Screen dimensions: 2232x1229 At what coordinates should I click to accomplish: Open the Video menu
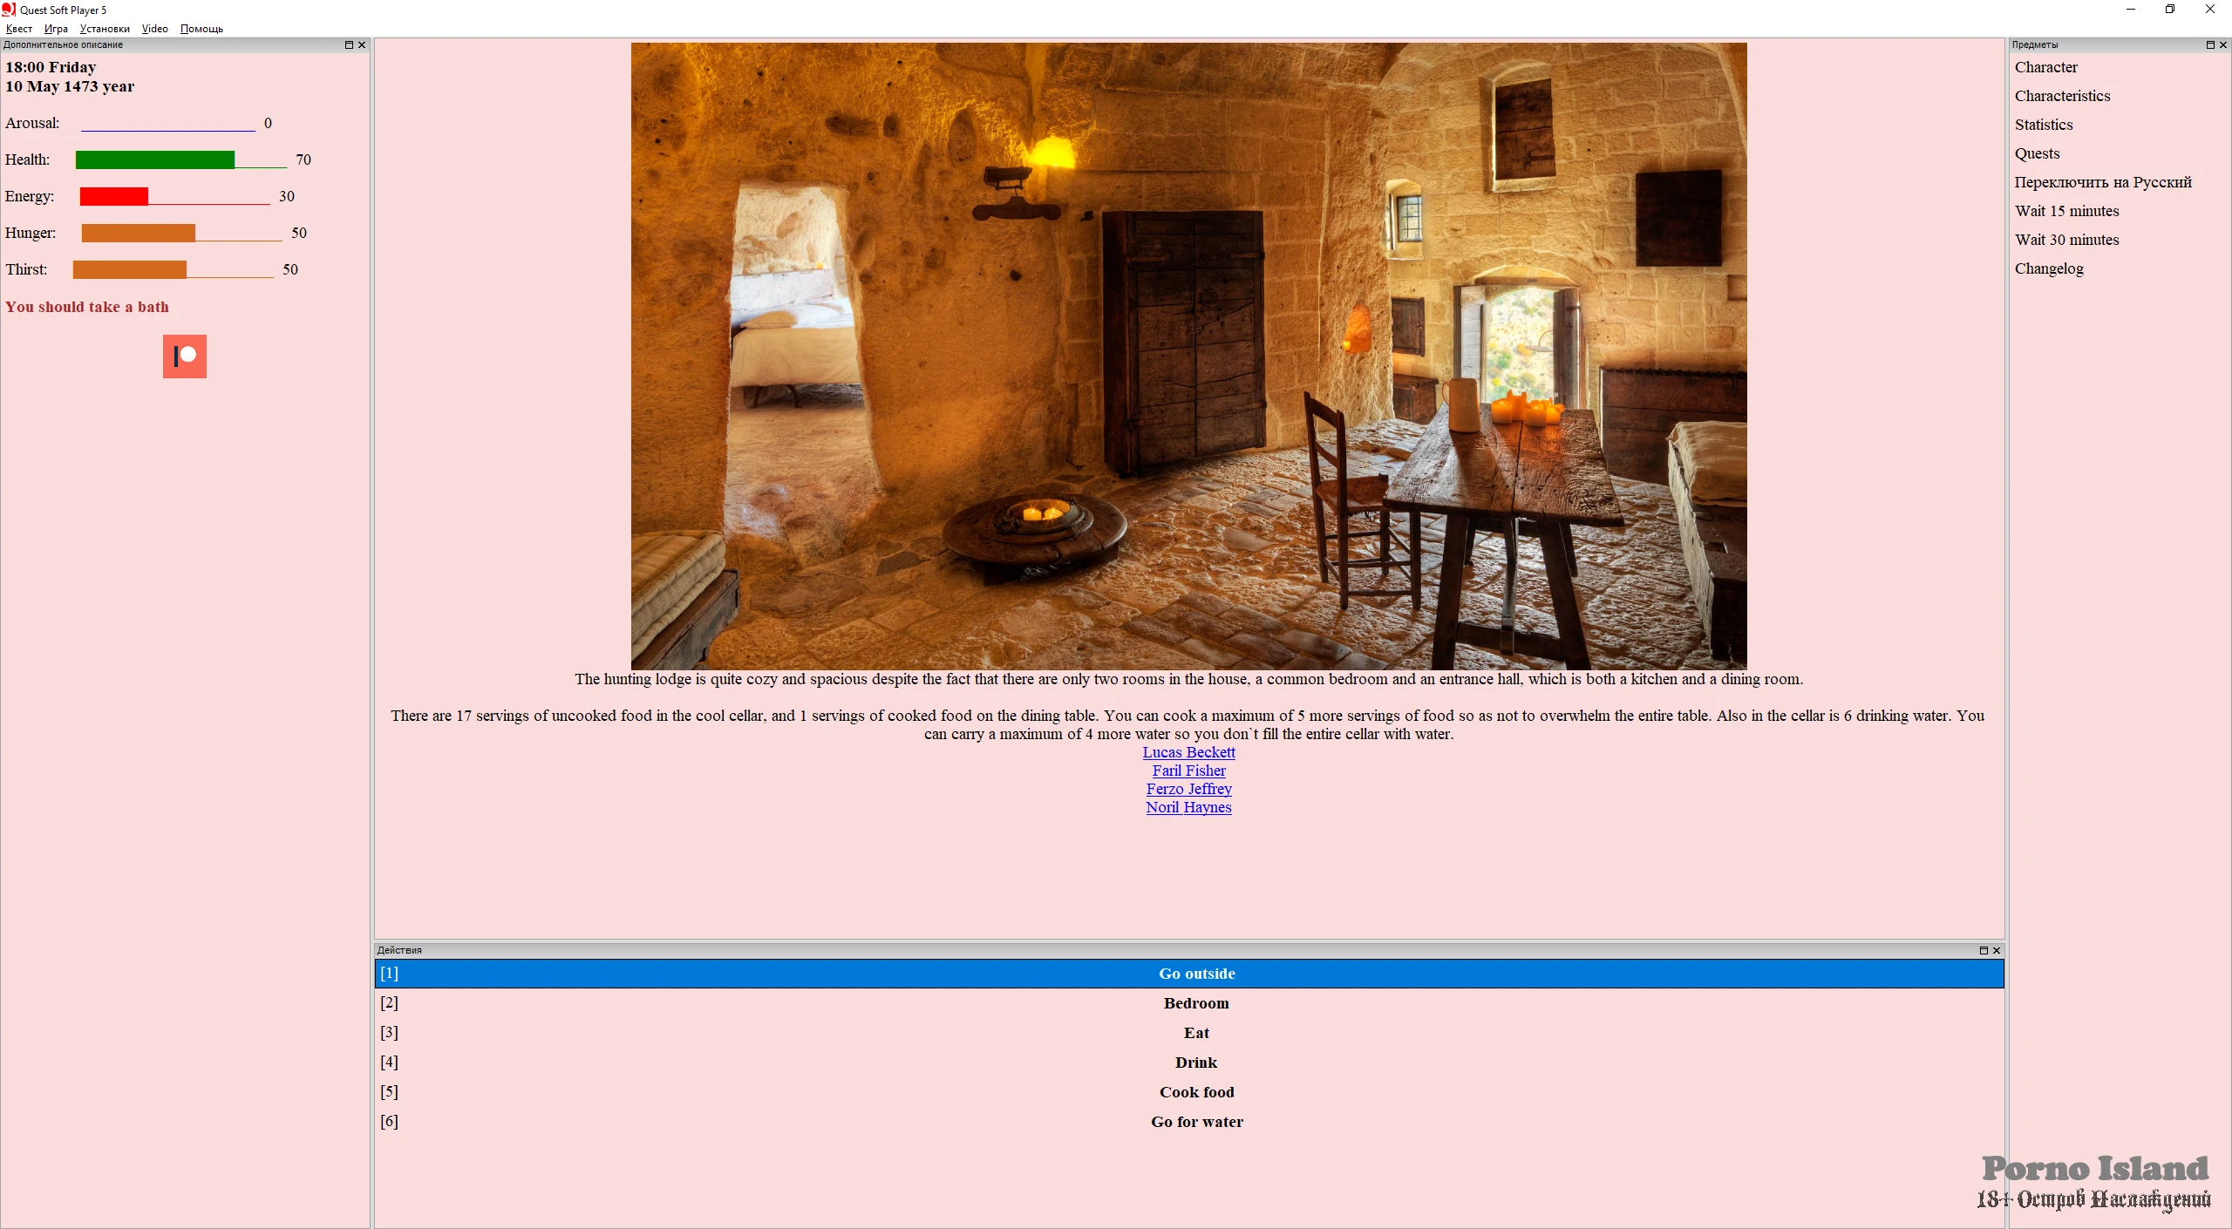point(155,29)
